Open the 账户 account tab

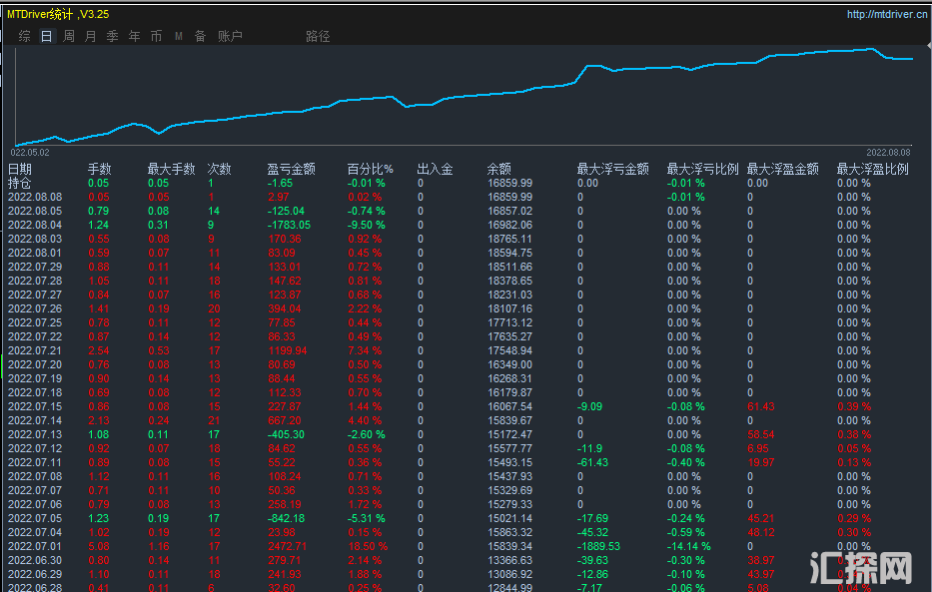230,36
